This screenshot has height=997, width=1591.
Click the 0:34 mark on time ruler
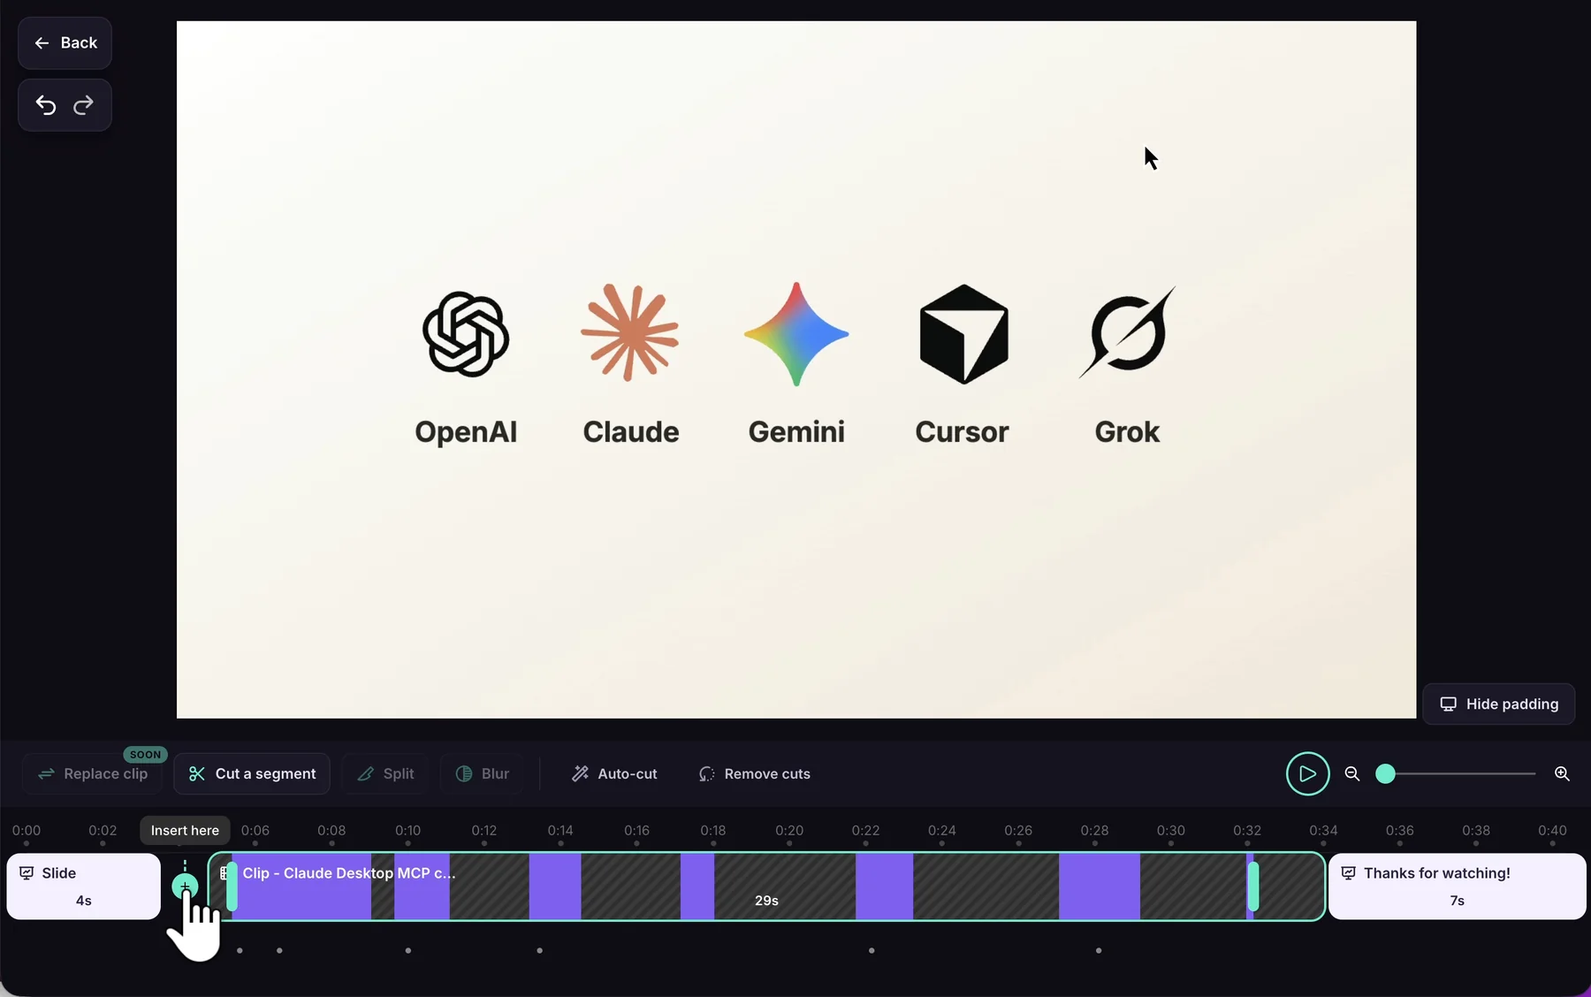click(1323, 830)
